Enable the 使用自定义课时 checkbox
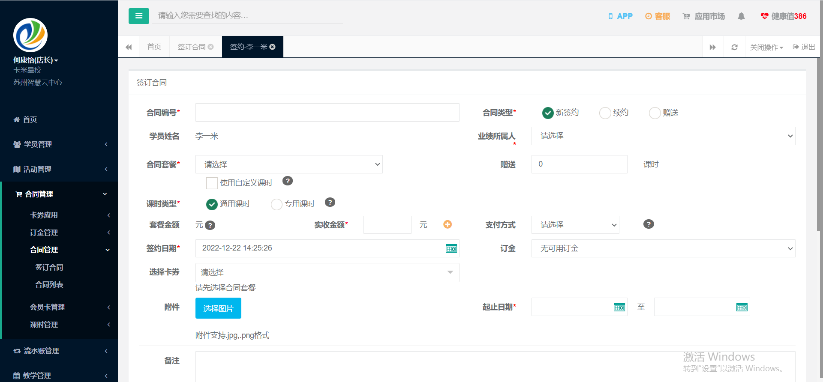The height and width of the screenshot is (382, 823). point(212,183)
